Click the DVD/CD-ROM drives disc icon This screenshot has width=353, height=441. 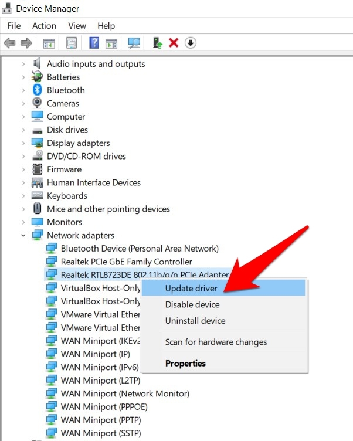click(37, 155)
